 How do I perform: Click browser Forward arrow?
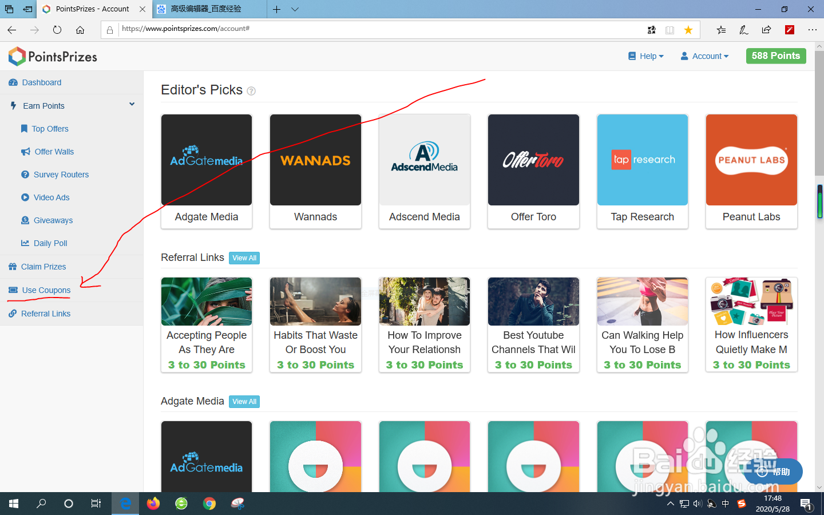pos(34,30)
